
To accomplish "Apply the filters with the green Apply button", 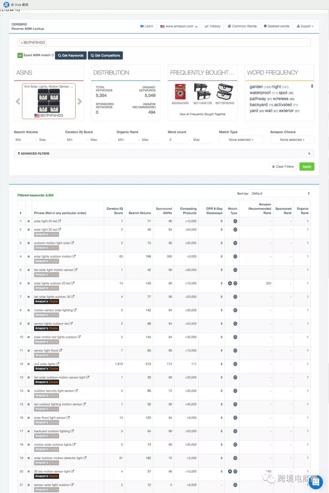I will pos(307,167).
